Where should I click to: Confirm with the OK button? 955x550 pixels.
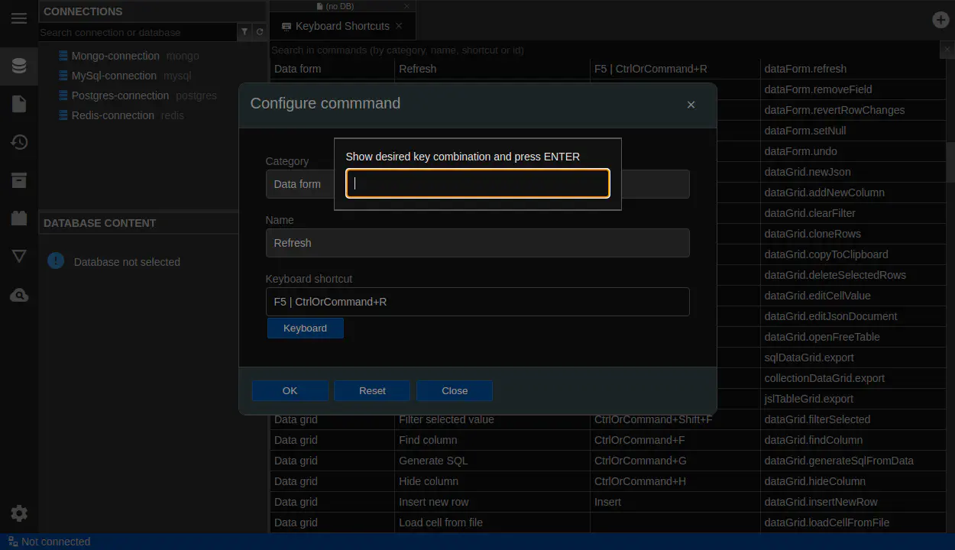[x=290, y=390]
